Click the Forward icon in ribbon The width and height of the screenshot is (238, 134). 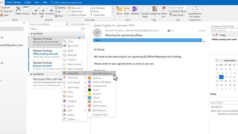point(49,10)
